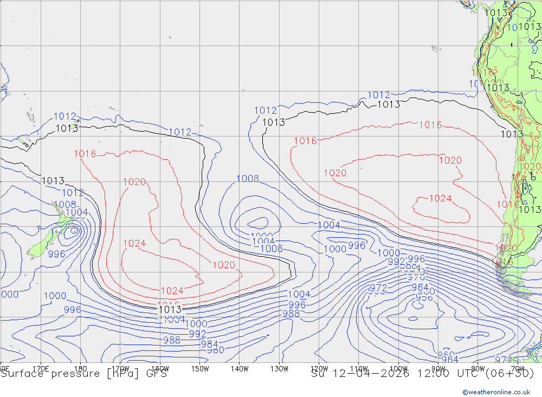Click the '120W' longitude label
Viewport: 542px width, 397px height.
(319, 369)
